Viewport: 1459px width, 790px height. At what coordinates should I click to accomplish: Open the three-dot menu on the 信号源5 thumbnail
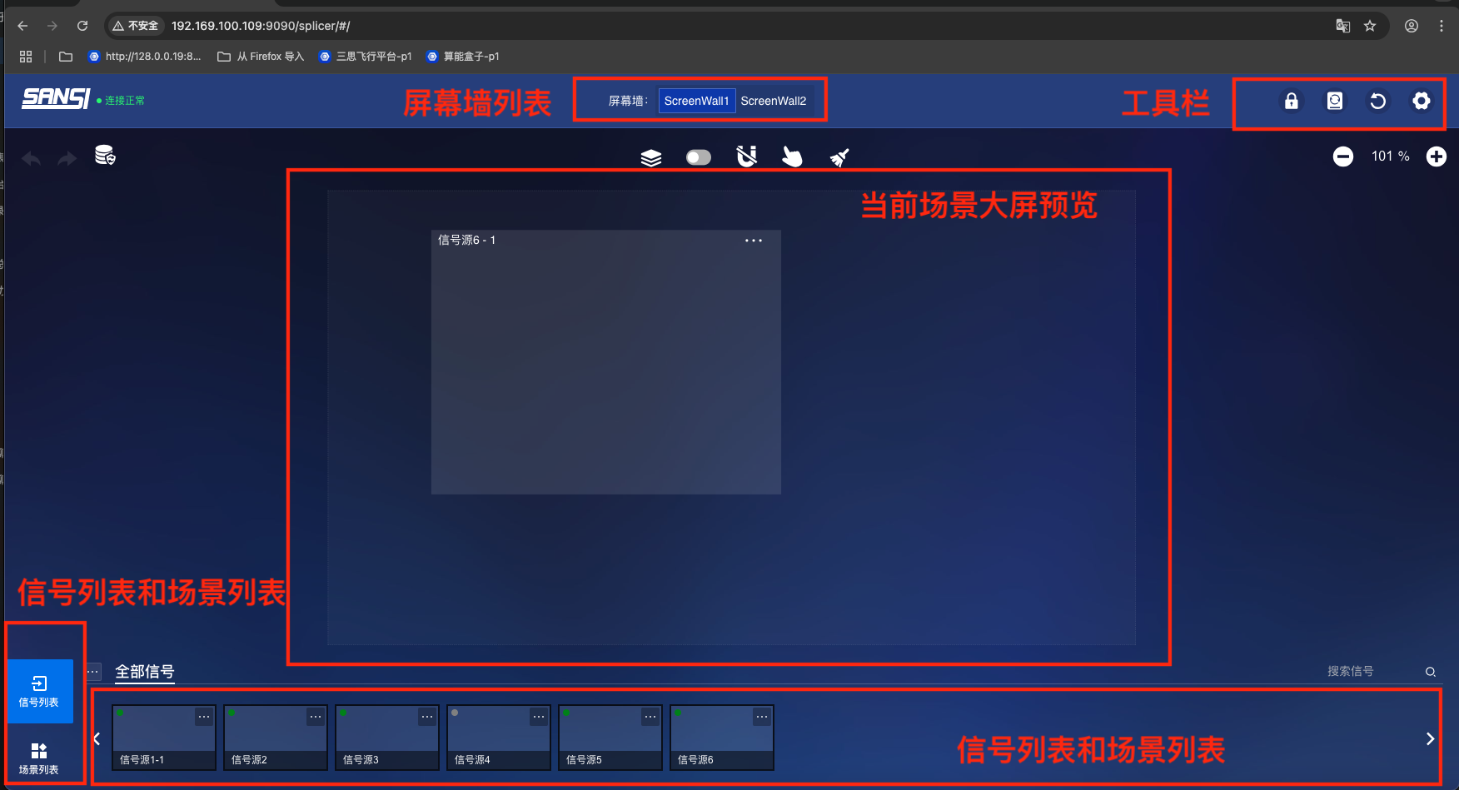click(650, 717)
